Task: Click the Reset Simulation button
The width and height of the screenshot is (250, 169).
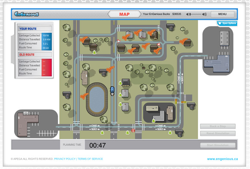Action: [x=218, y=133]
